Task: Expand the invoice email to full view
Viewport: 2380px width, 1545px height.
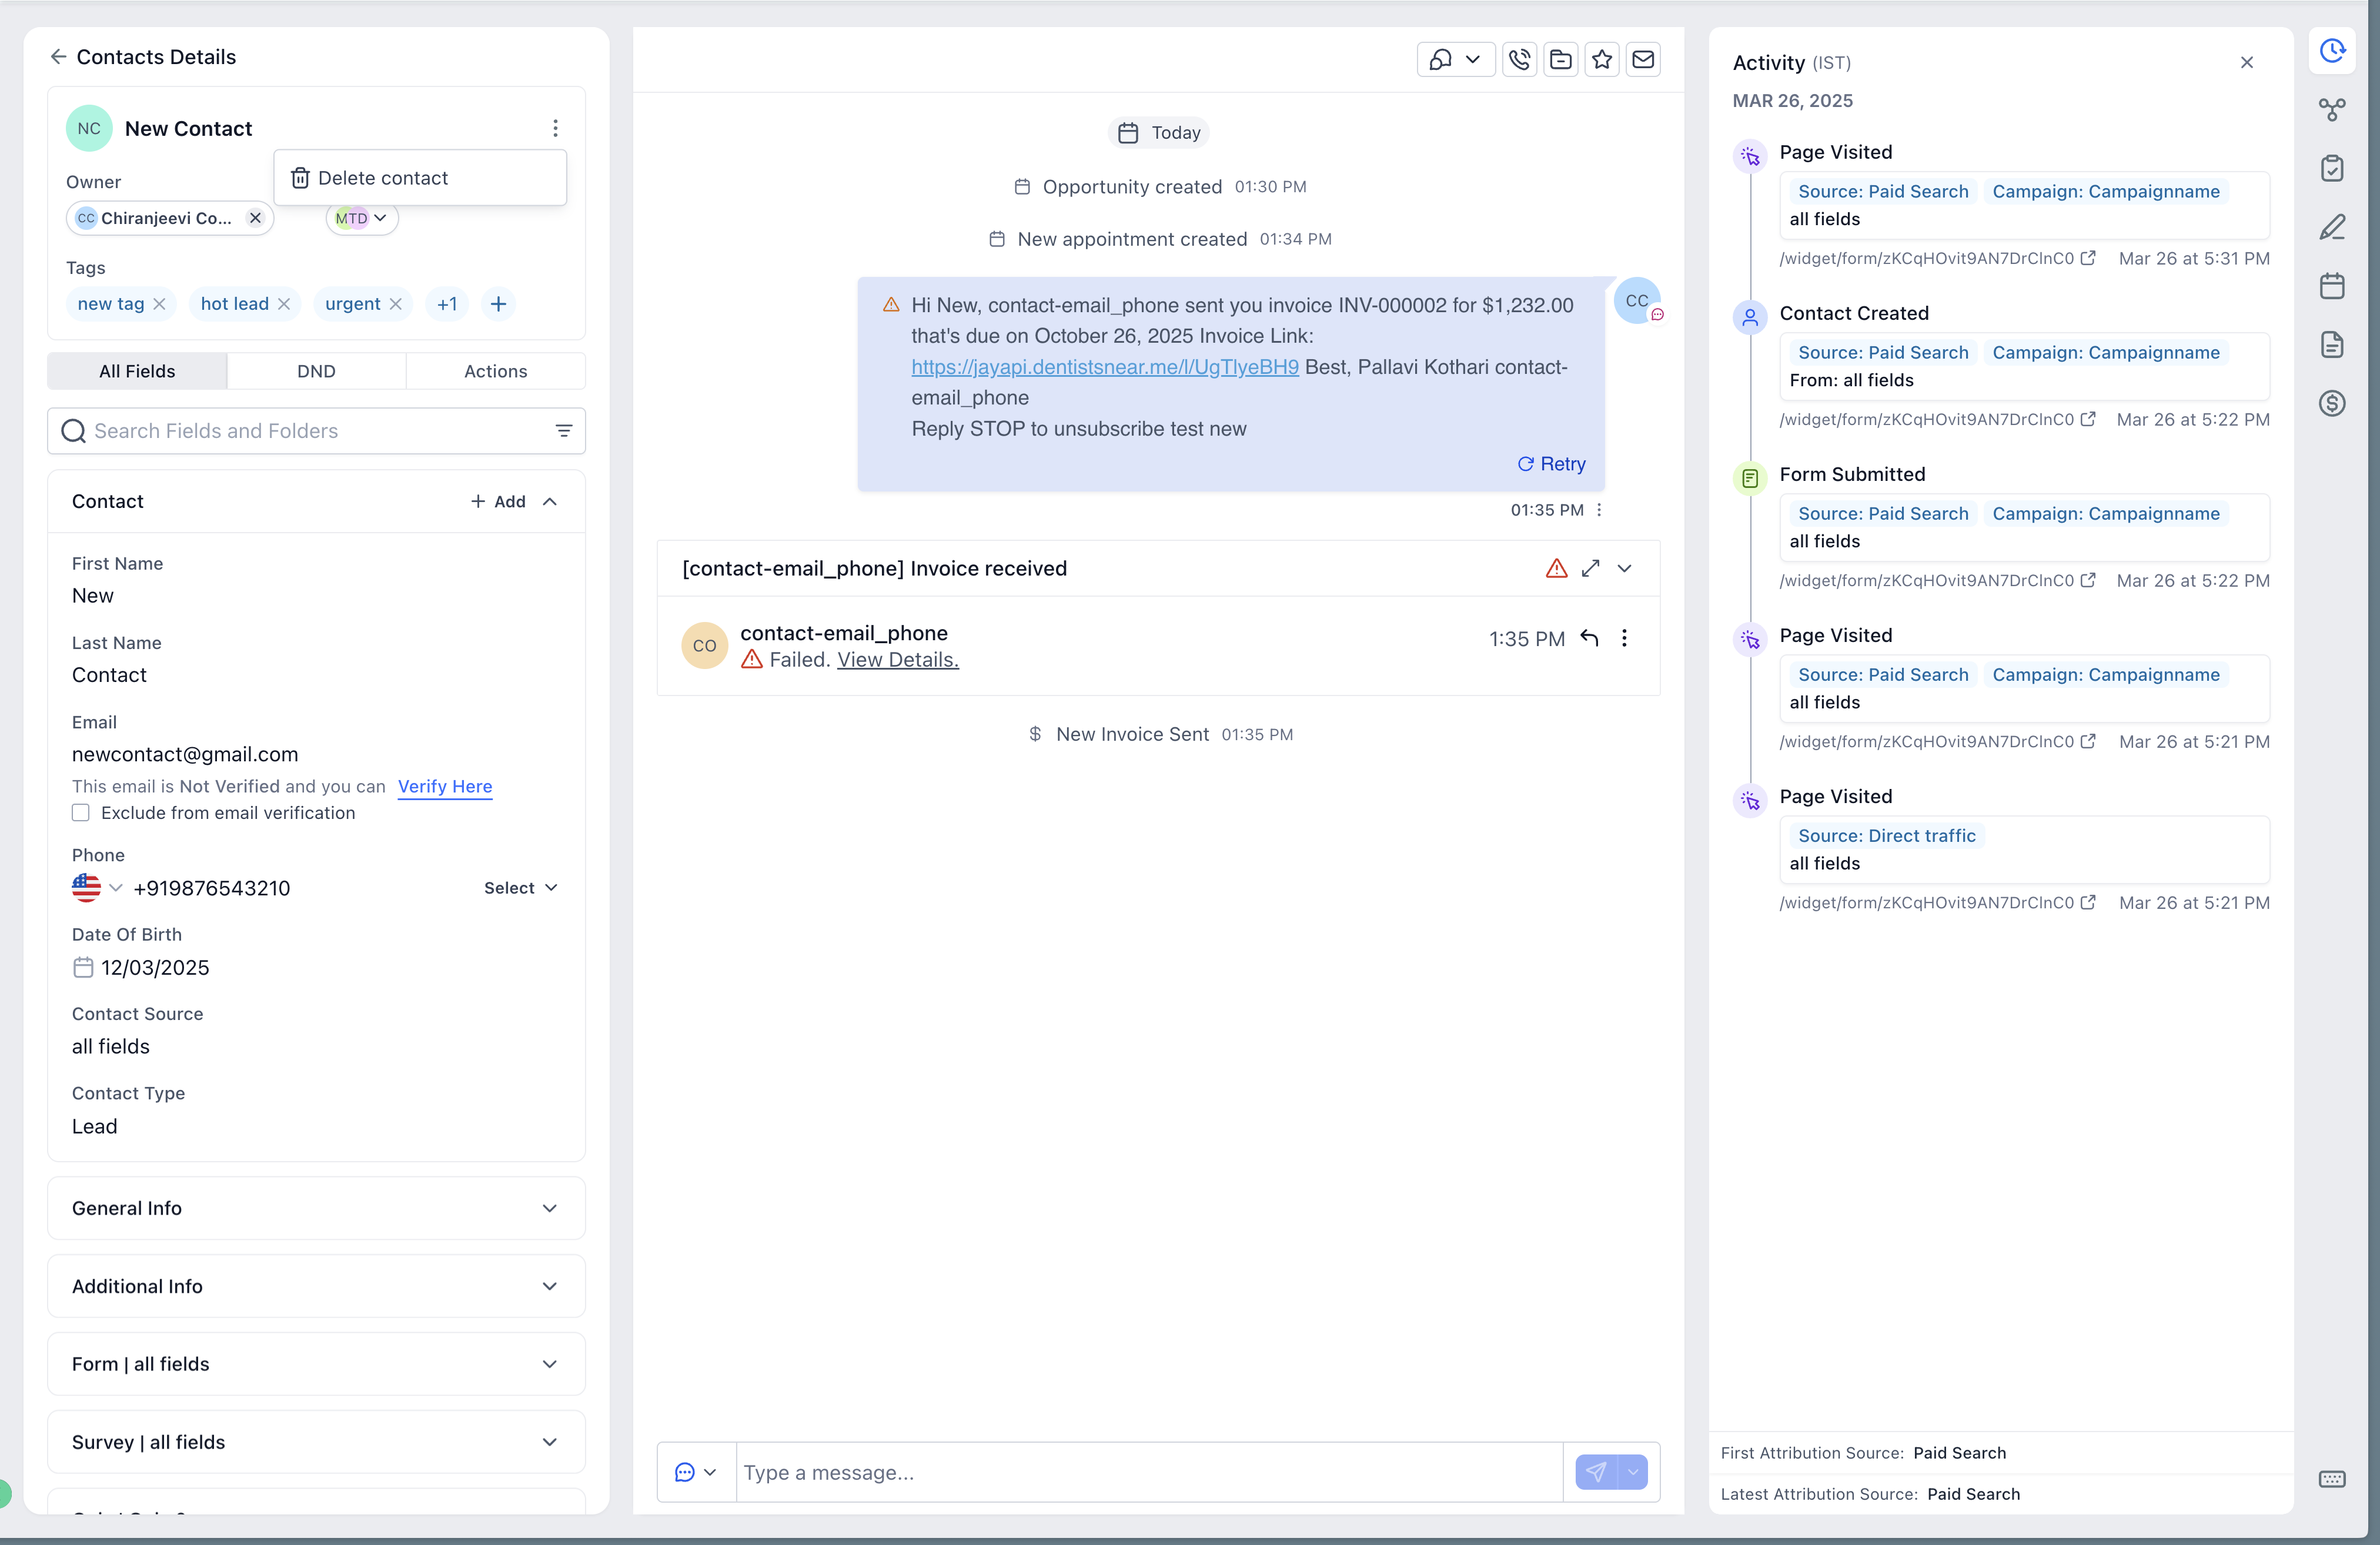Action: pyautogui.click(x=1590, y=568)
